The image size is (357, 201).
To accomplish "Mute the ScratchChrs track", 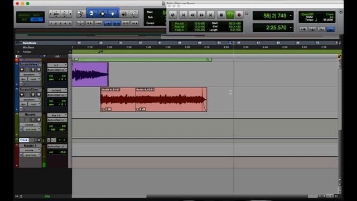I will click(x=38, y=94).
